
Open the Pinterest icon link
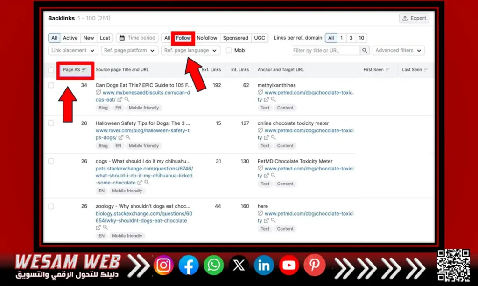(314, 266)
